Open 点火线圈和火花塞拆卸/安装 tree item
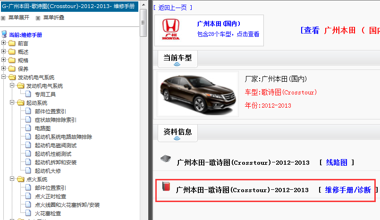 click(68, 205)
